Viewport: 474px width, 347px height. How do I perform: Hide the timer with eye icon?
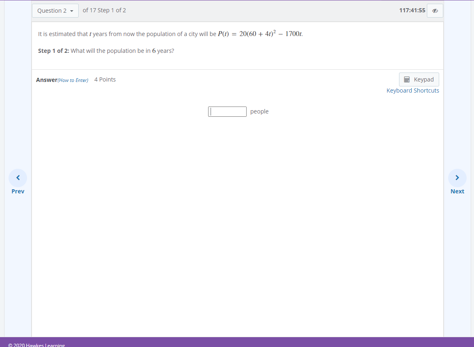(435, 11)
